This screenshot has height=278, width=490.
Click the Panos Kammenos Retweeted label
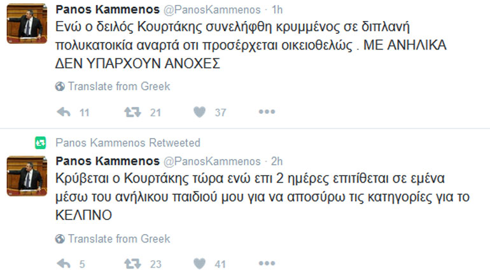(128, 143)
